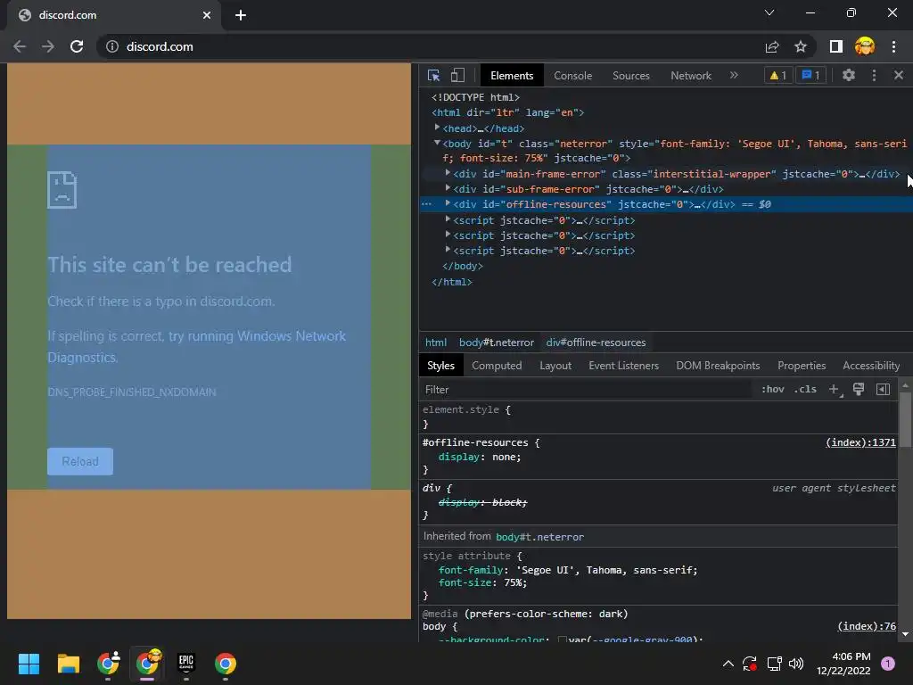
Task: Open DevTools customize three-dot menu
Action: (874, 75)
